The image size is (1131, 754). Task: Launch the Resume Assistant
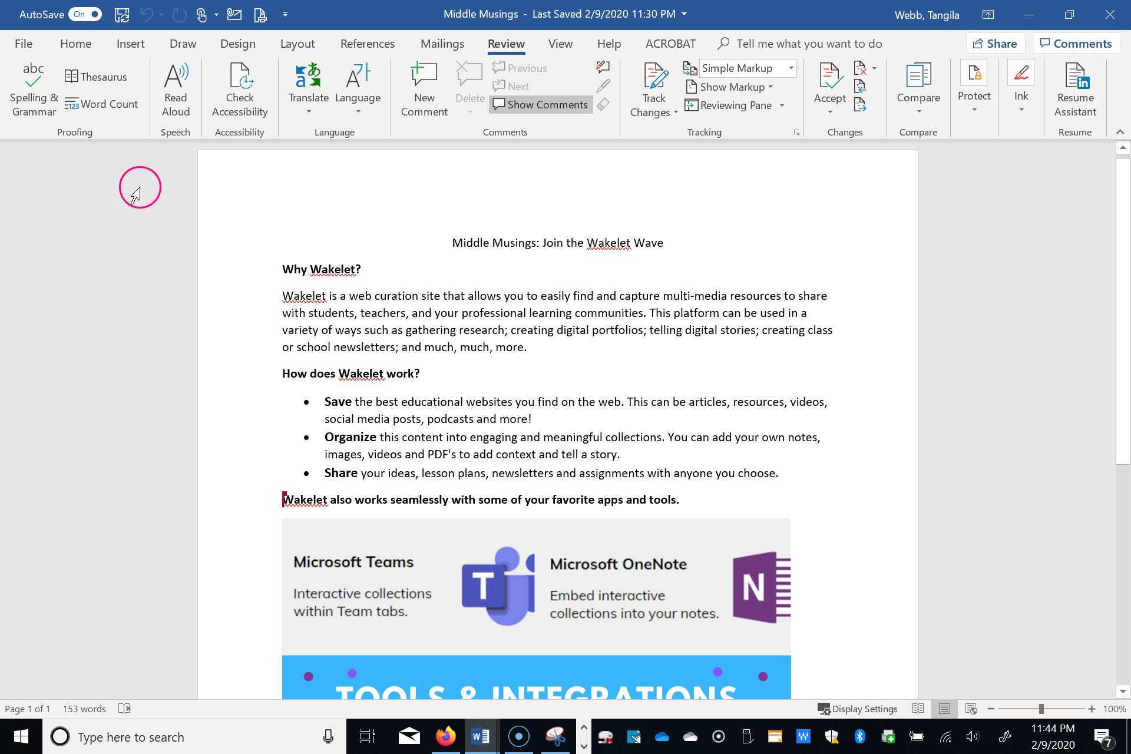(x=1074, y=88)
